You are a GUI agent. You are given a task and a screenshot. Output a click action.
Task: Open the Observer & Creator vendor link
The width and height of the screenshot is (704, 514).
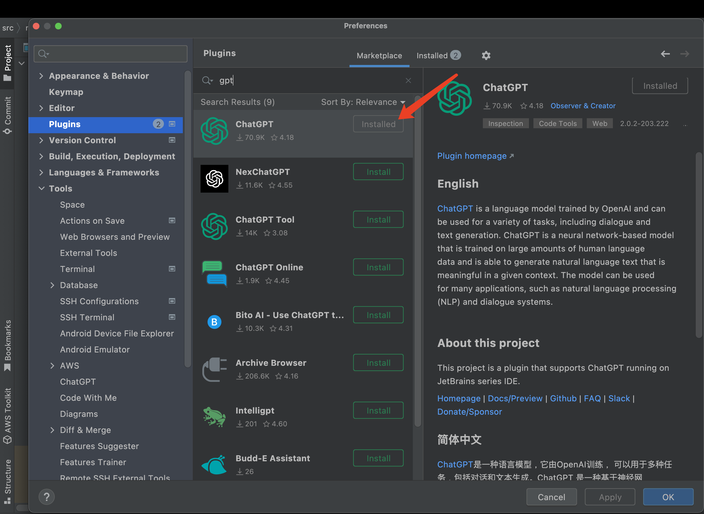point(583,106)
